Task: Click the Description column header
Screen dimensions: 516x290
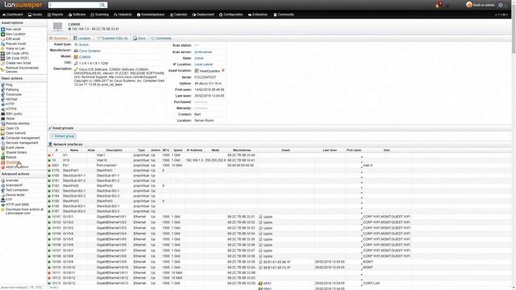Action: [114, 151]
